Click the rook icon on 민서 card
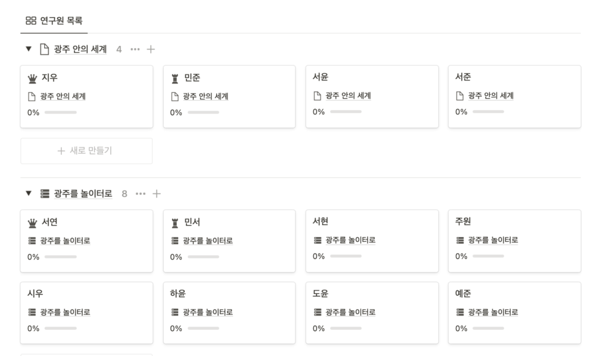 tap(175, 223)
